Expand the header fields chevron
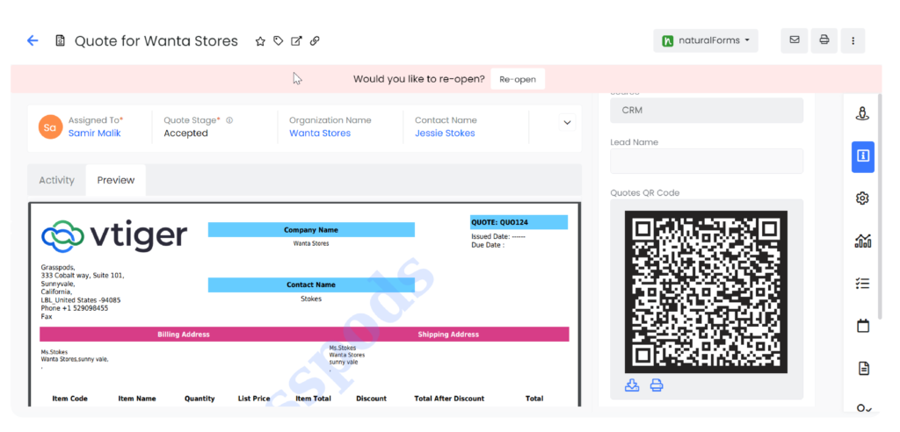 (567, 122)
